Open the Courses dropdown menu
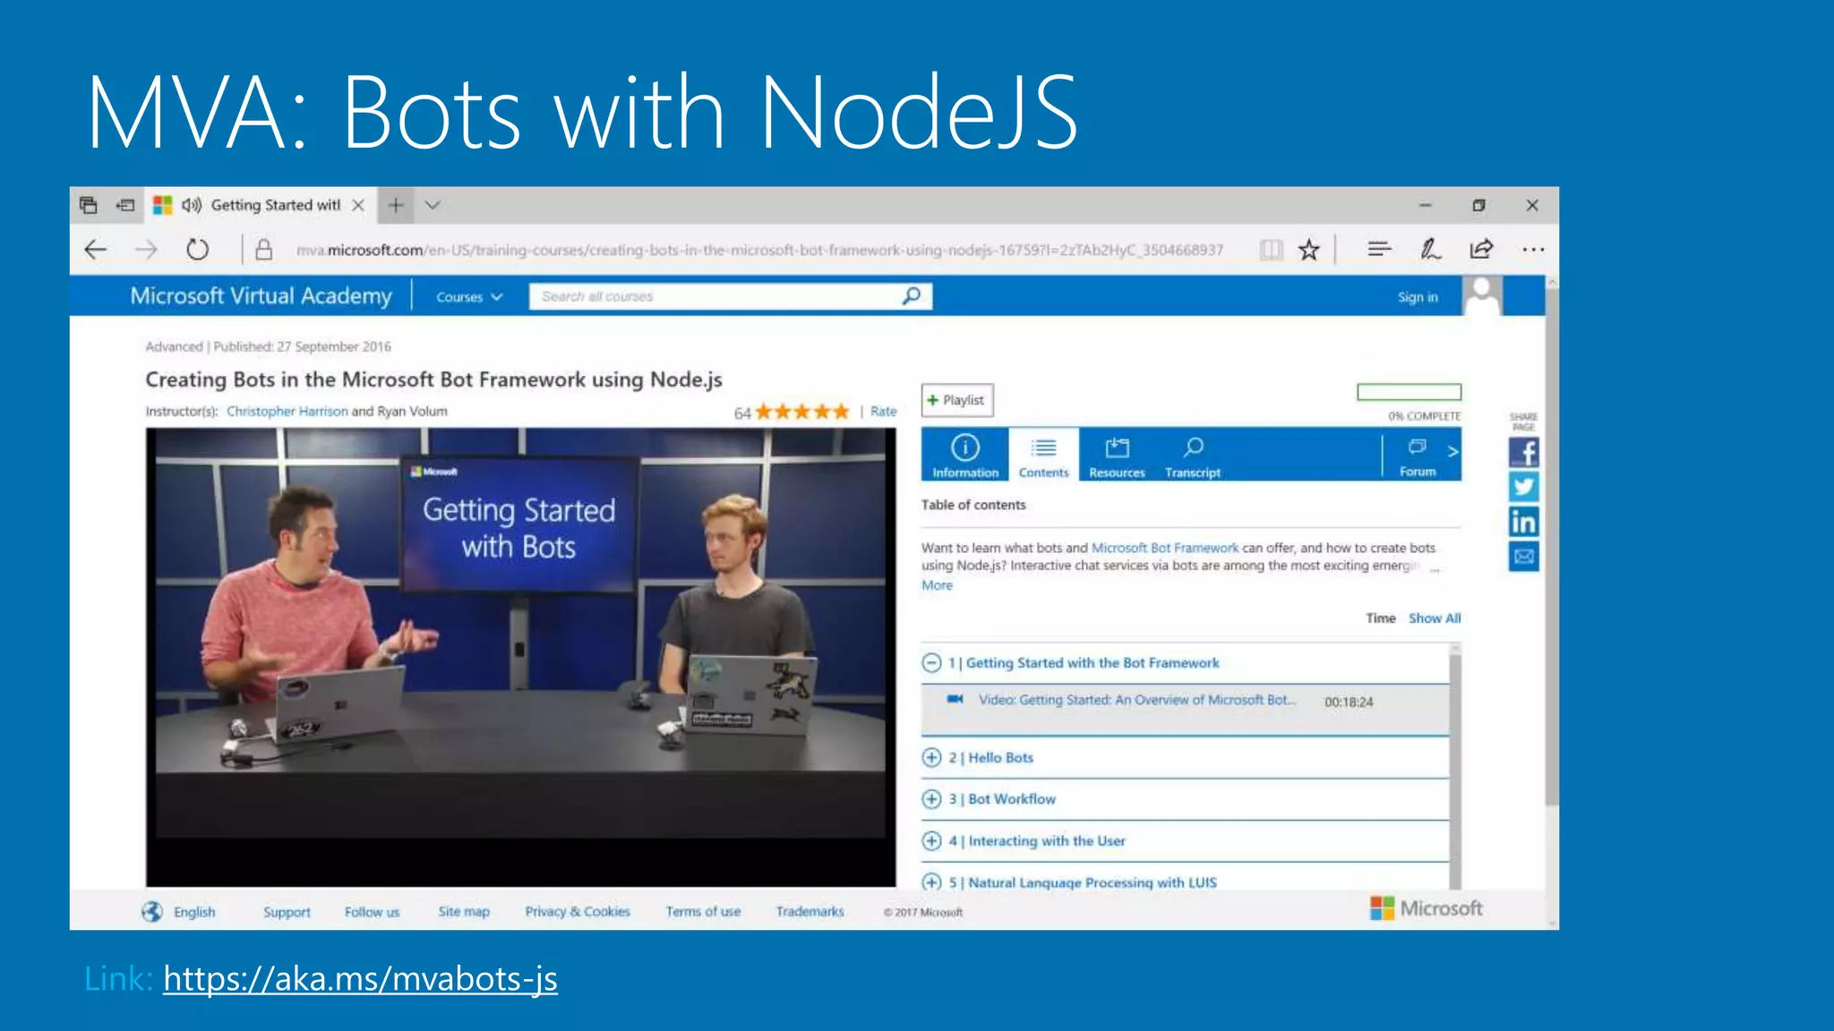 469,296
